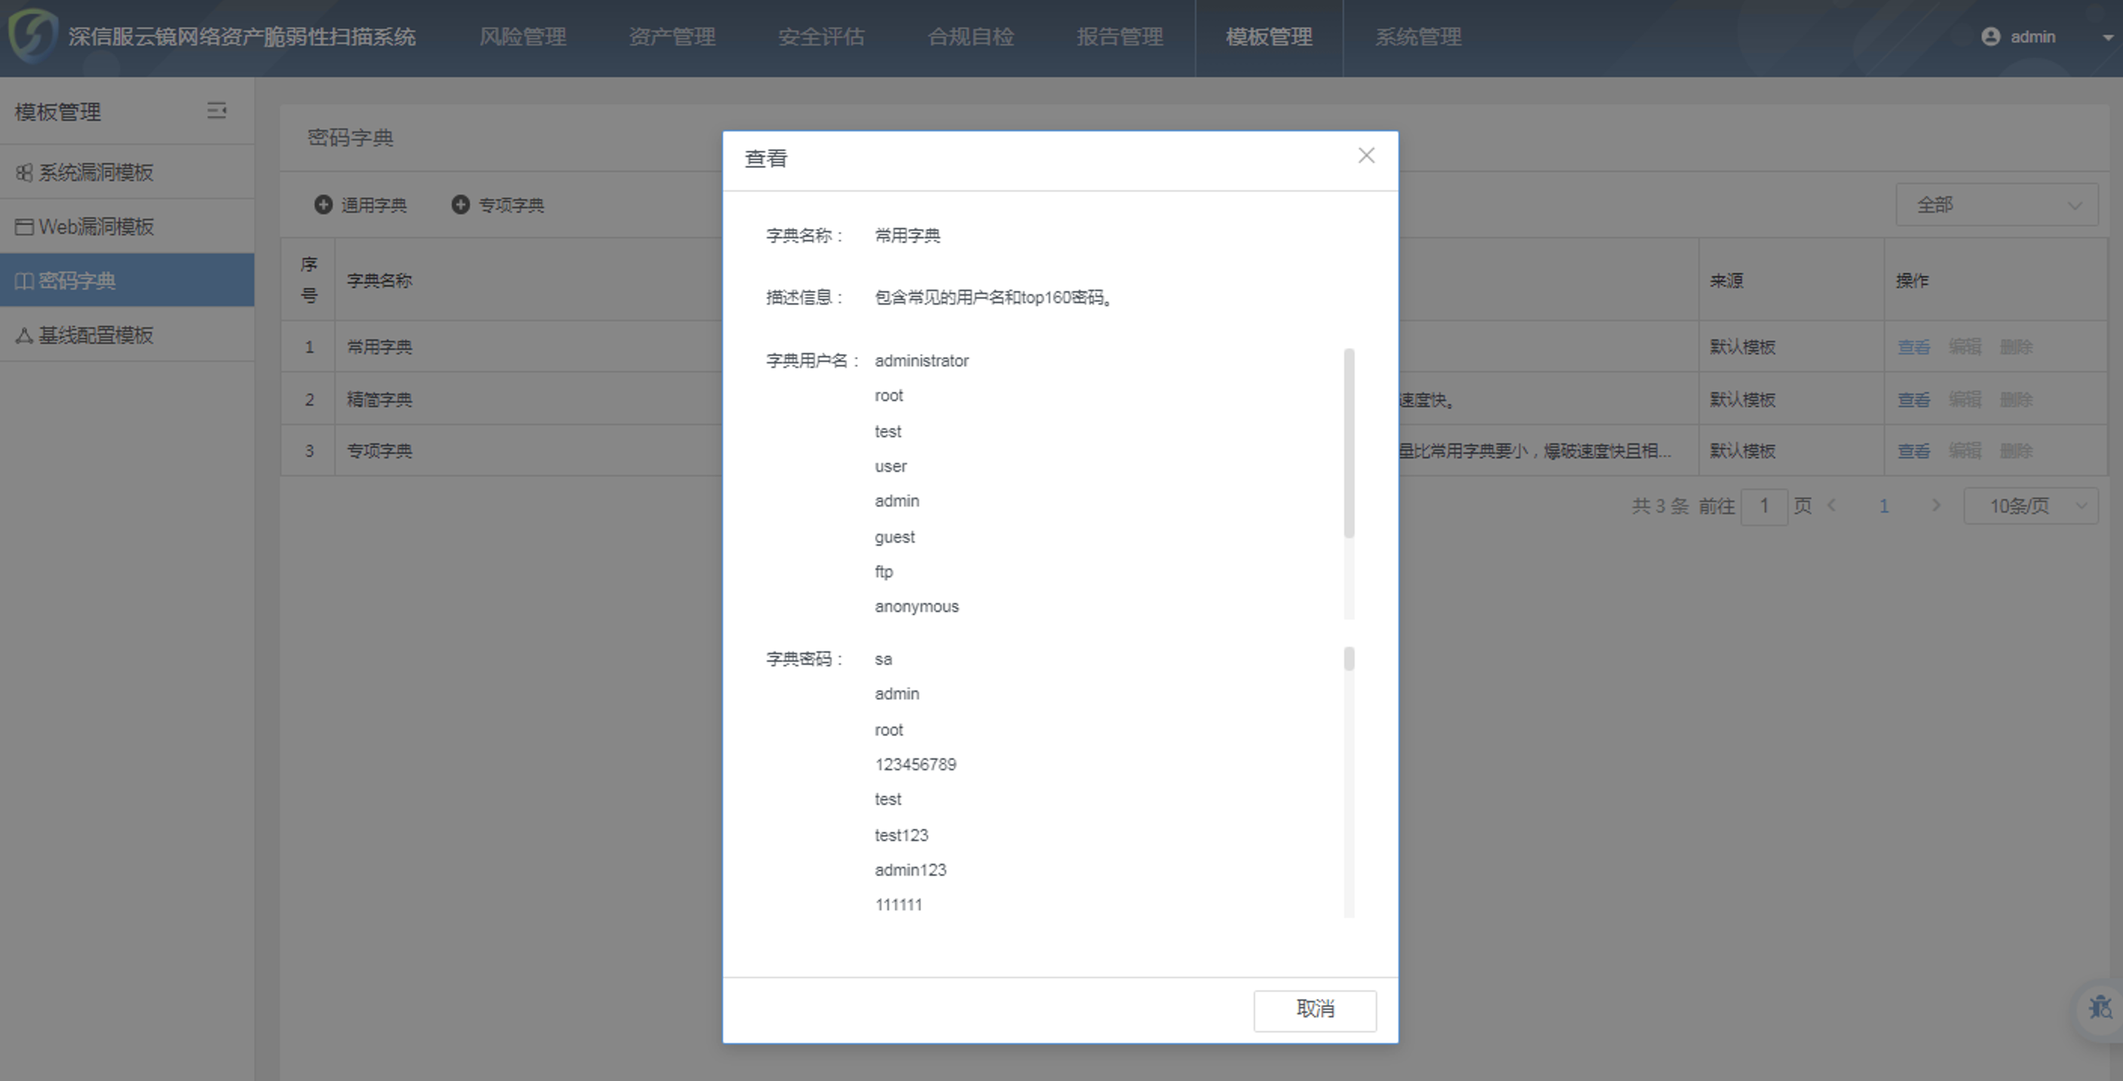
Task: Click password 'test123' in the dialog
Action: [x=901, y=835]
